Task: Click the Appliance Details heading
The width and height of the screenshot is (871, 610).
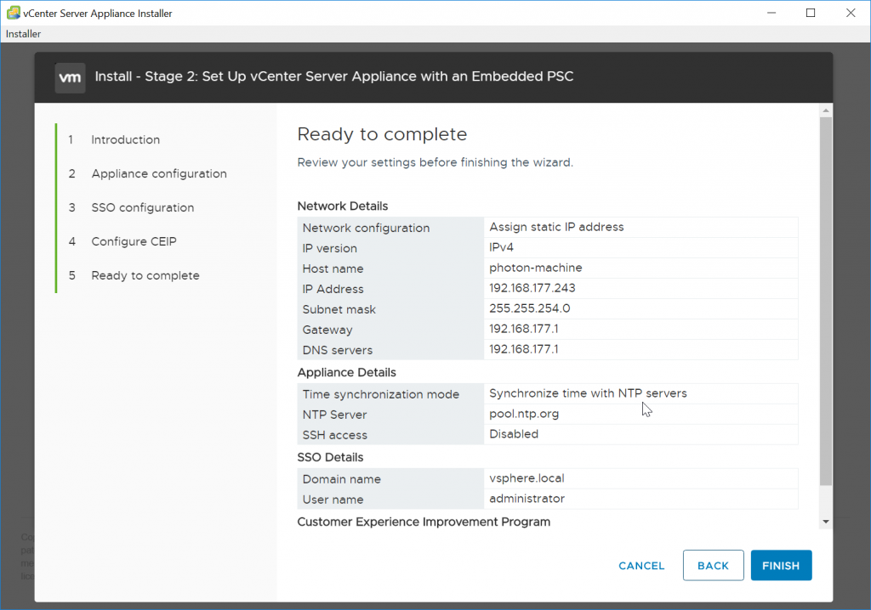Action: pos(347,372)
